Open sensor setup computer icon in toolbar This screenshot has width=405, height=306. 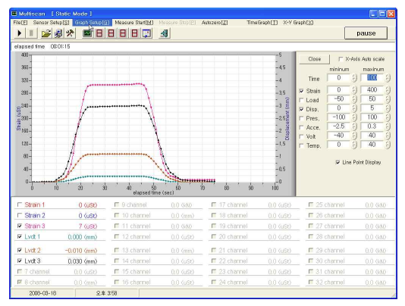(58, 33)
